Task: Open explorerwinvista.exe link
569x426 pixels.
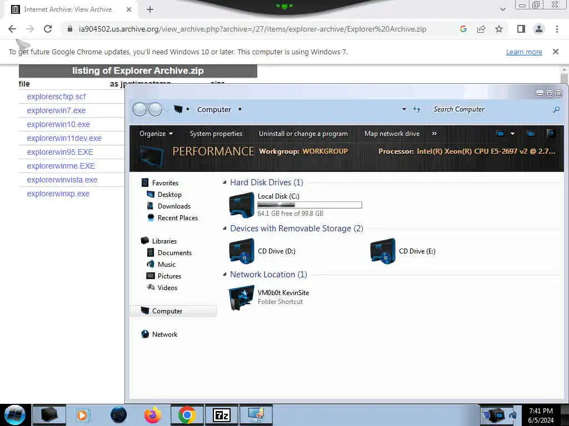Action: pyautogui.click(x=62, y=180)
